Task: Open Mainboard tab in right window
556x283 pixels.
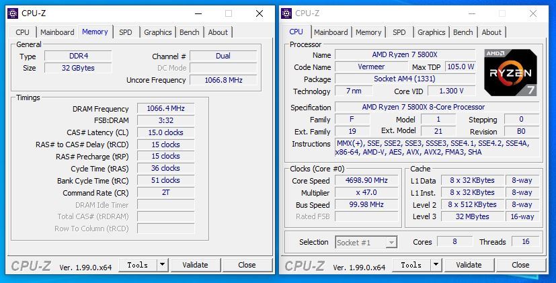Action: tap(331, 32)
